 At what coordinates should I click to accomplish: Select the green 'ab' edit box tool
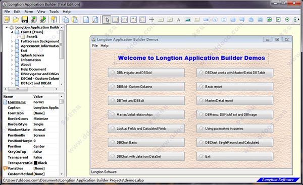tap(269, 20)
